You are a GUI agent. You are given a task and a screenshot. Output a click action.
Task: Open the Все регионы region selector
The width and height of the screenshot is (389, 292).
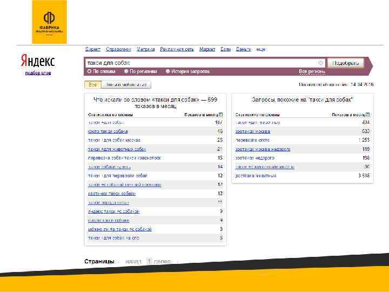pyautogui.click(x=312, y=71)
